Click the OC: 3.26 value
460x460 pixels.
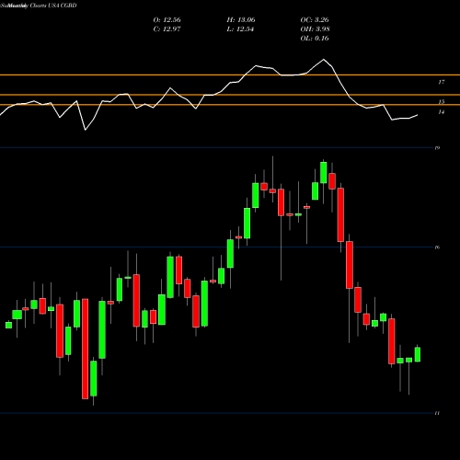click(315, 20)
